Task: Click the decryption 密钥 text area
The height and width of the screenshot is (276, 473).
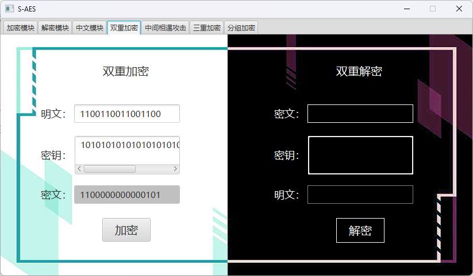Action: pos(360,155)
